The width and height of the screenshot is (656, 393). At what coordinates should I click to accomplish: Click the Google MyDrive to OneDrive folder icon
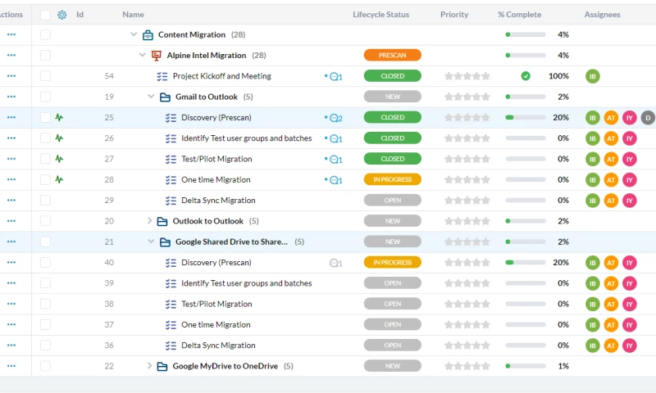[x=162, y=366]
